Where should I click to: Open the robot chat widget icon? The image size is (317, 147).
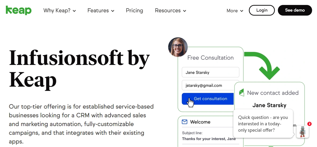click(x=302, y=131)
